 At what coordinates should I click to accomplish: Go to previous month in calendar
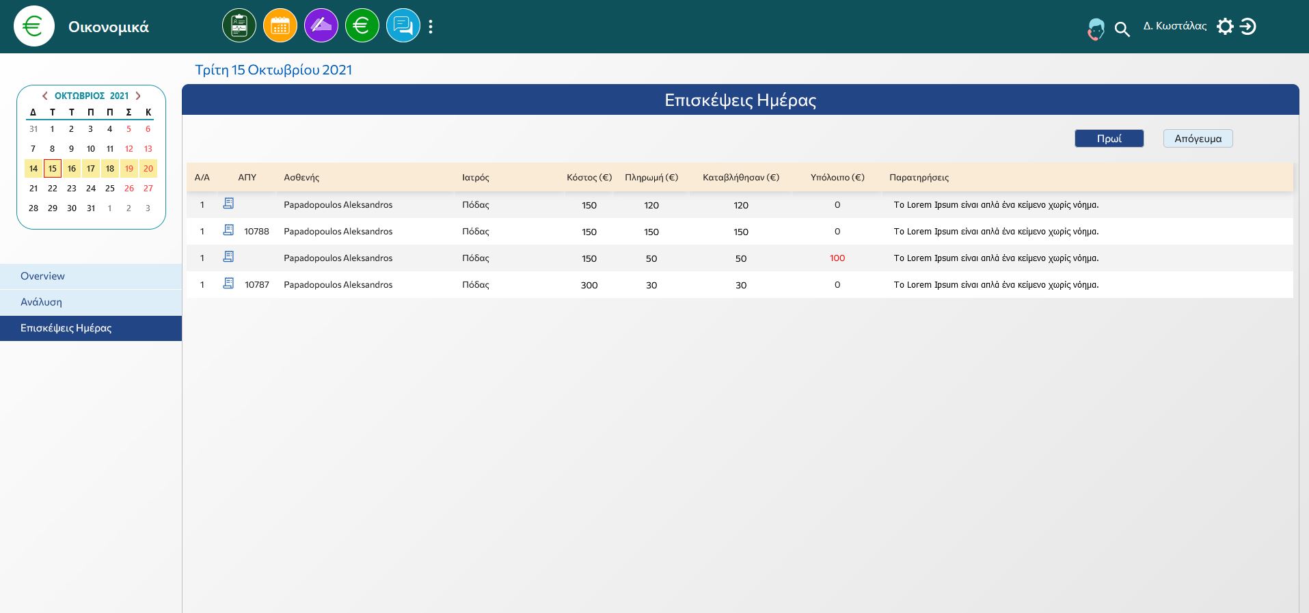45,96
